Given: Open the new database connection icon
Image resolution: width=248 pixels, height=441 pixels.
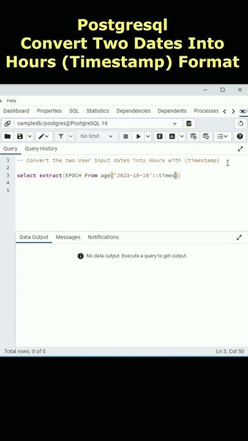Looking at the screenshot, I should coord(189,124).
